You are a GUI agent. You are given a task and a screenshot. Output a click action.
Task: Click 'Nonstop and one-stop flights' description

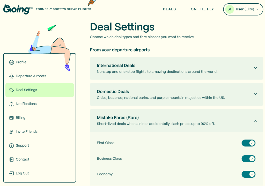pyautogui.click(x=157, y=72)
